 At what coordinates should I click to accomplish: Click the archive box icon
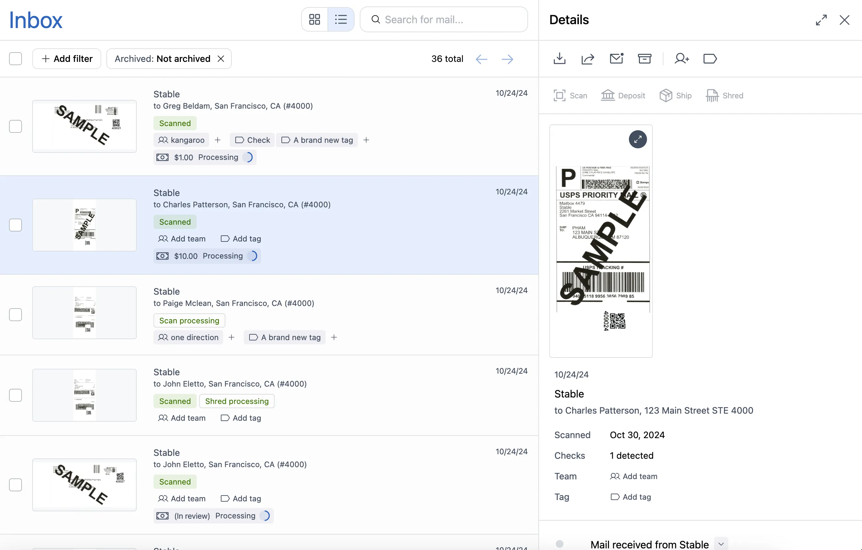pyautogui.click(x=644, y=58)
